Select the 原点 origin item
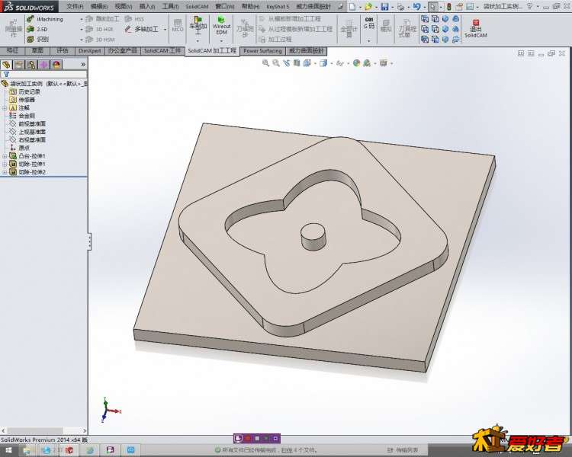 point(20,148)
